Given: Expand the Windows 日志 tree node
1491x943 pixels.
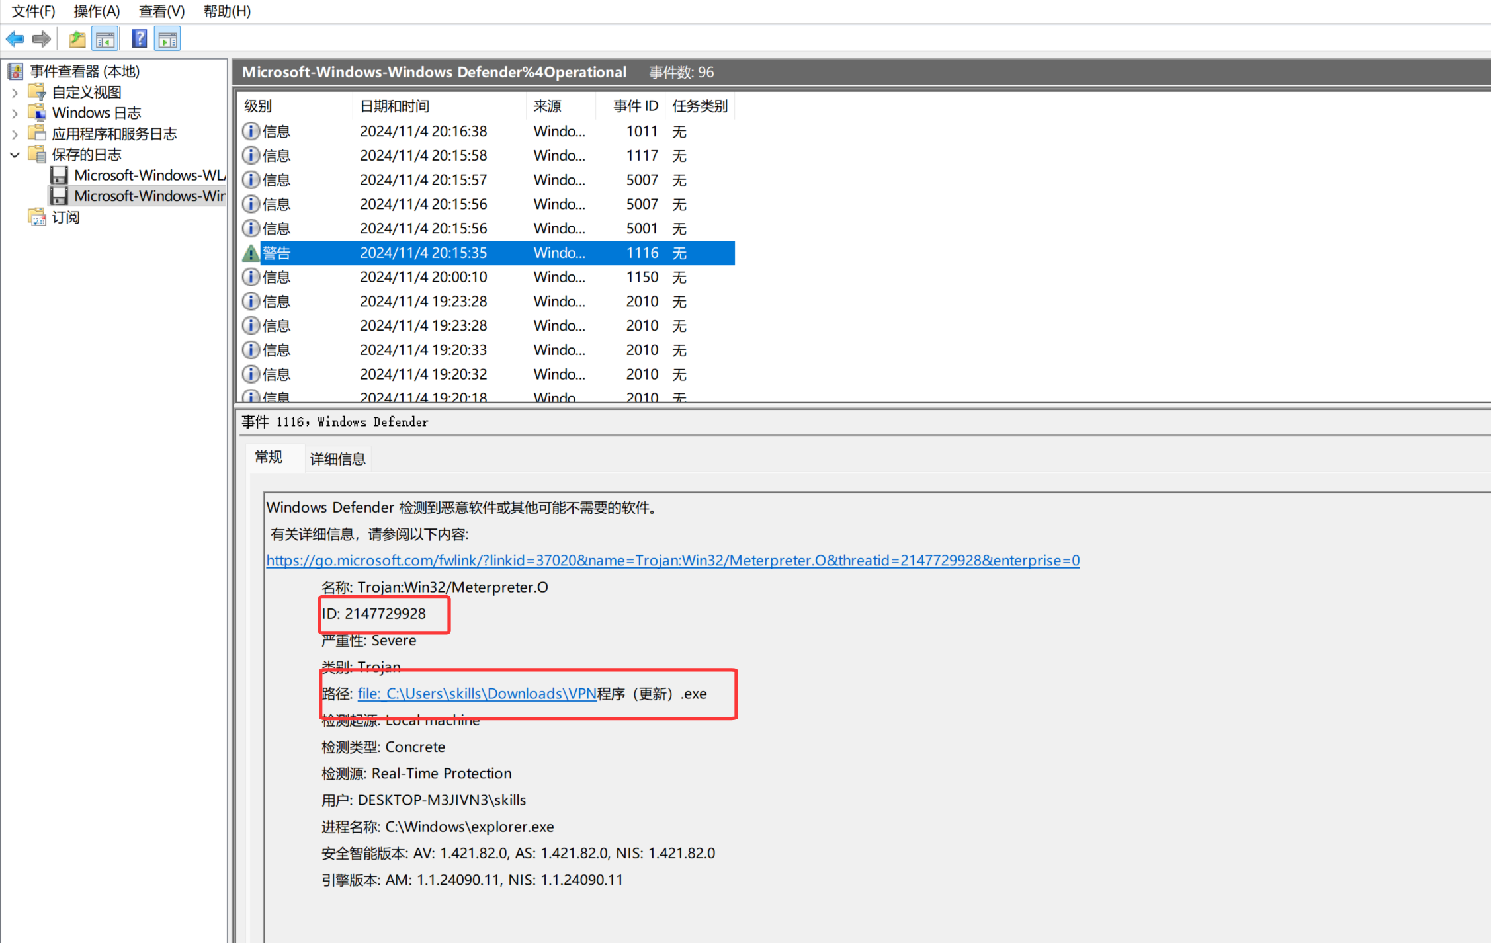Looking at the screenshot, I should [15, 113].
